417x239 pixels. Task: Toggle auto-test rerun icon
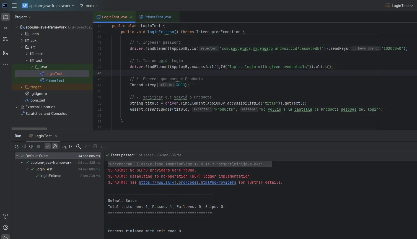tap(31, 146)
